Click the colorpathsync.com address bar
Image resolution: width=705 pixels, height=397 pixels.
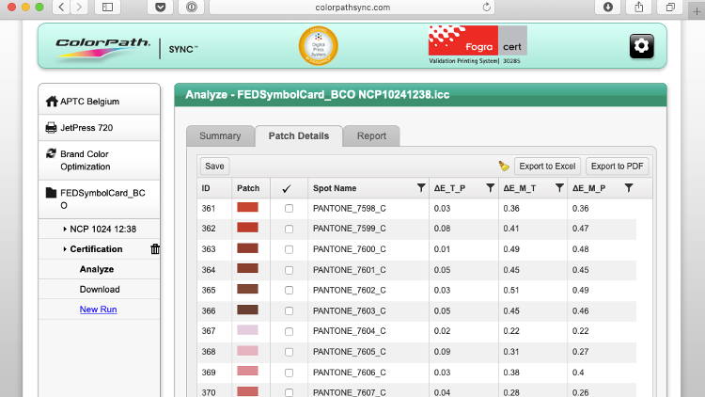coord(352,8)
